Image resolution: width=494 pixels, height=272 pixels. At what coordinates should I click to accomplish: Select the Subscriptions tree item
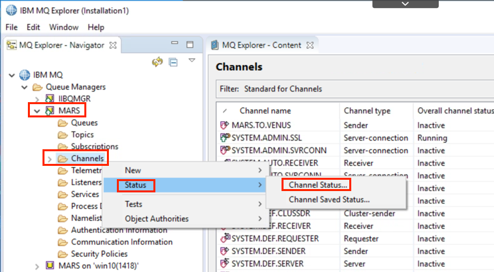point(94,147)
